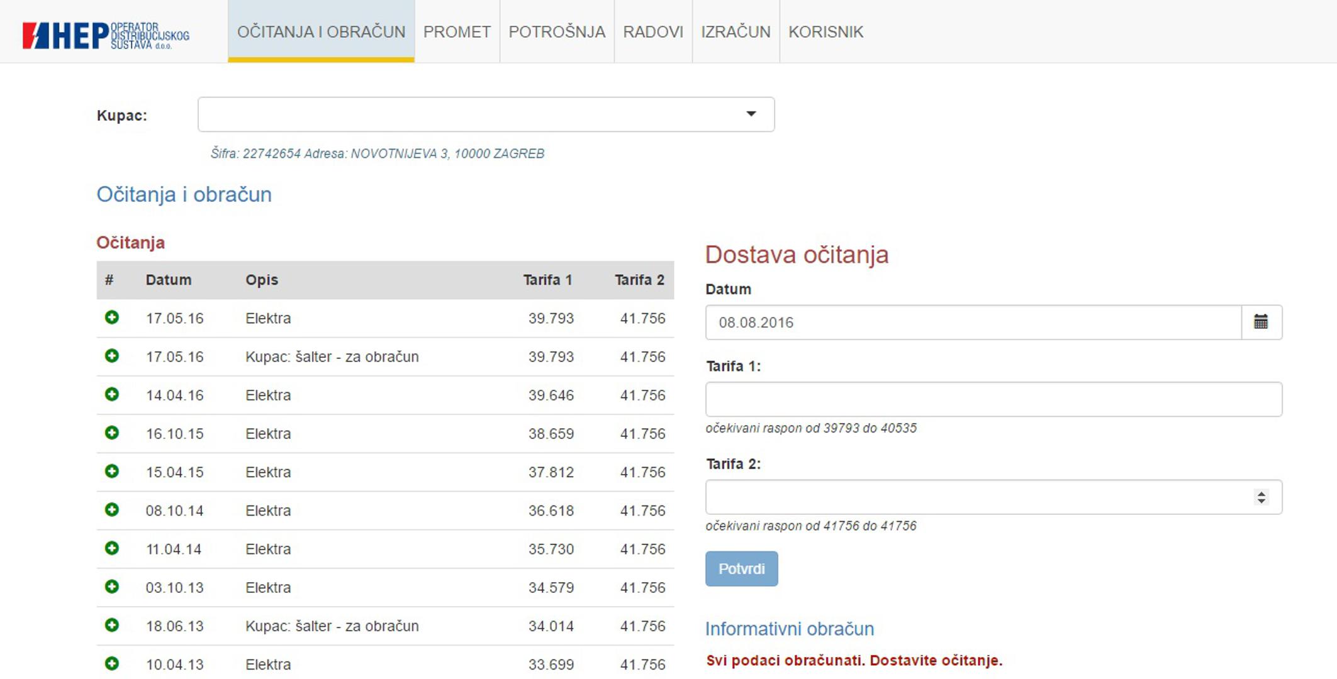Open the PROMET tab

(457, 32)
